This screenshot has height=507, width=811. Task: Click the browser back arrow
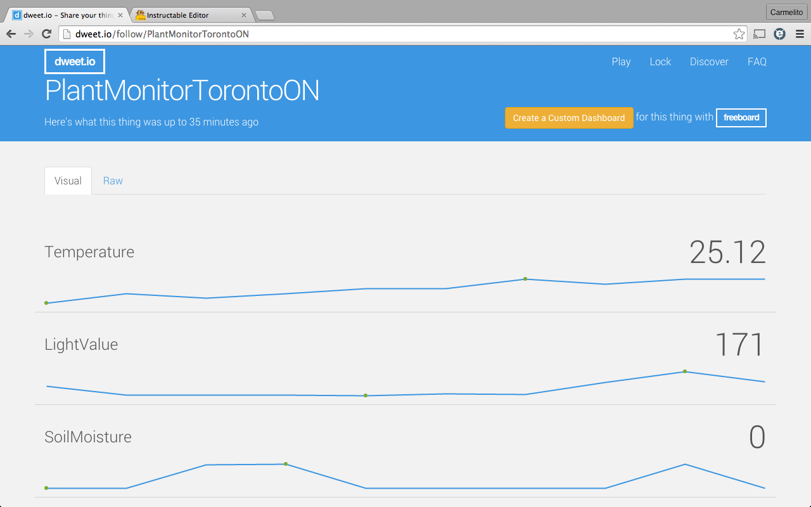[11, 34]
